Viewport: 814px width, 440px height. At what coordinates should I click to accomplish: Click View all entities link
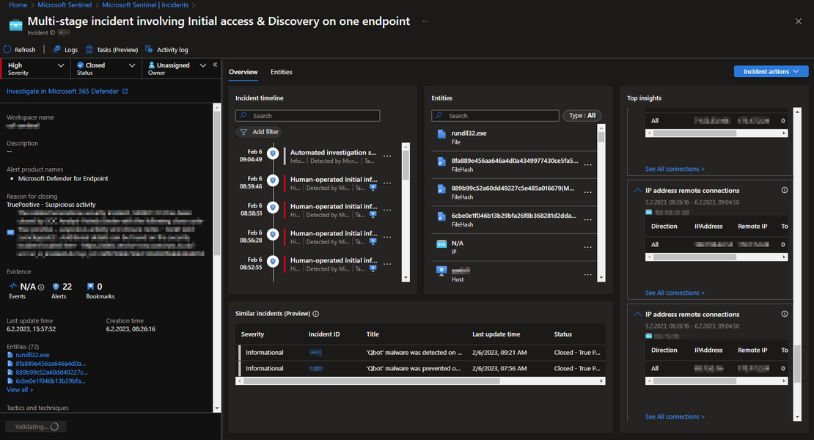coord(20,389)
